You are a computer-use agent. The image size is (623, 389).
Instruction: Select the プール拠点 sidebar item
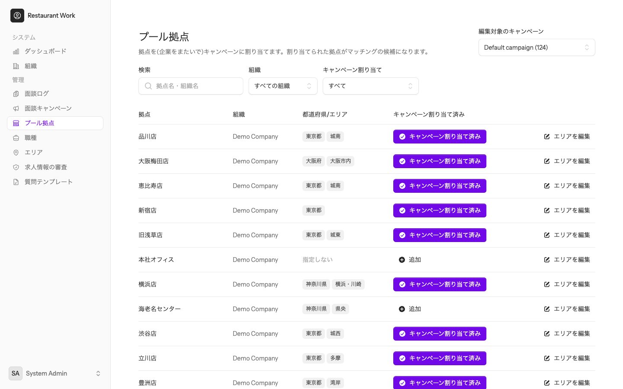(55, 123)
